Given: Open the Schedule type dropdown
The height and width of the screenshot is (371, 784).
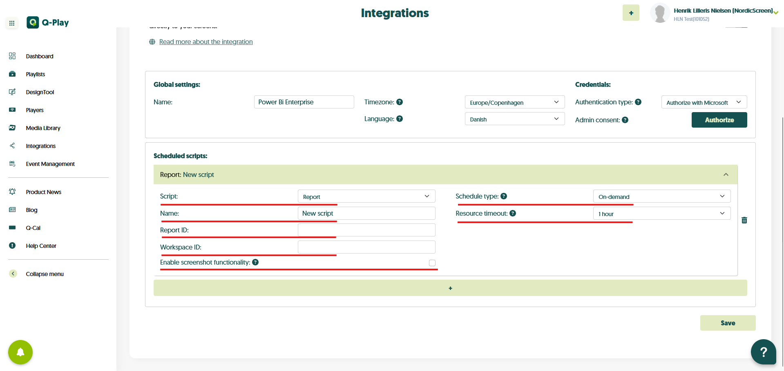Looking at the screenshot, I should pyautogui.click(x=661, y=197).
